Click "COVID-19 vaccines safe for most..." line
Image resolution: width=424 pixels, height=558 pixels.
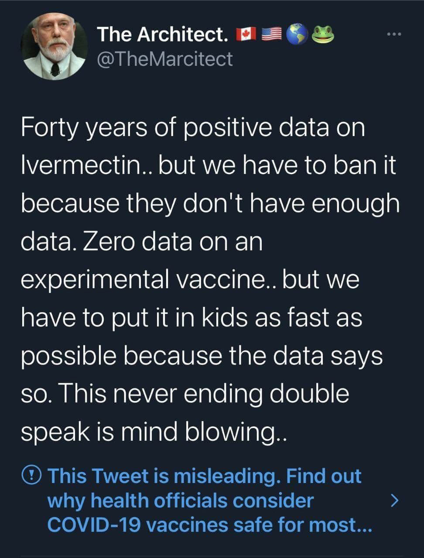point(209,525)
